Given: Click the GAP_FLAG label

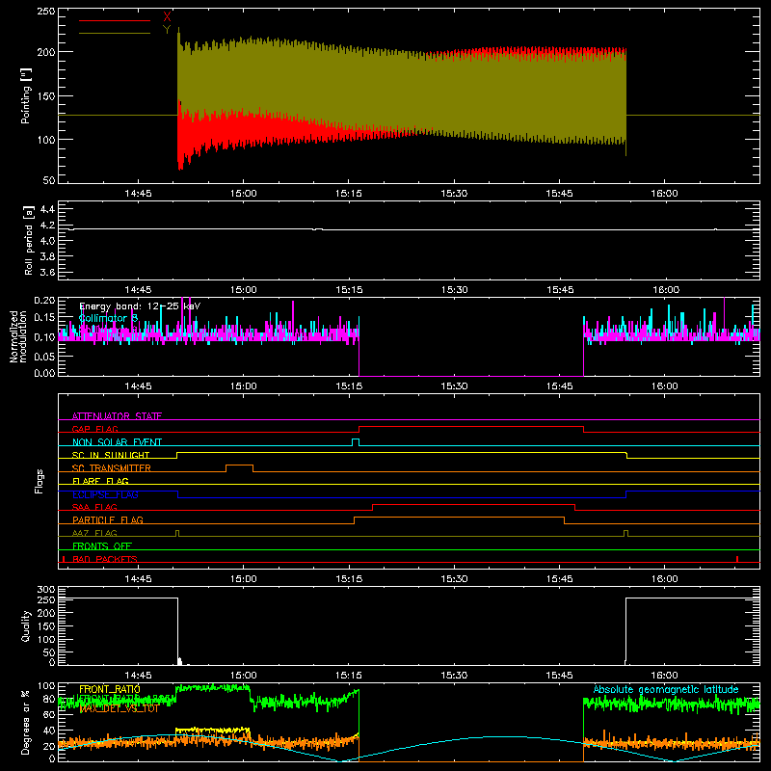Looking at the screenshot, I should coord(94,429).
